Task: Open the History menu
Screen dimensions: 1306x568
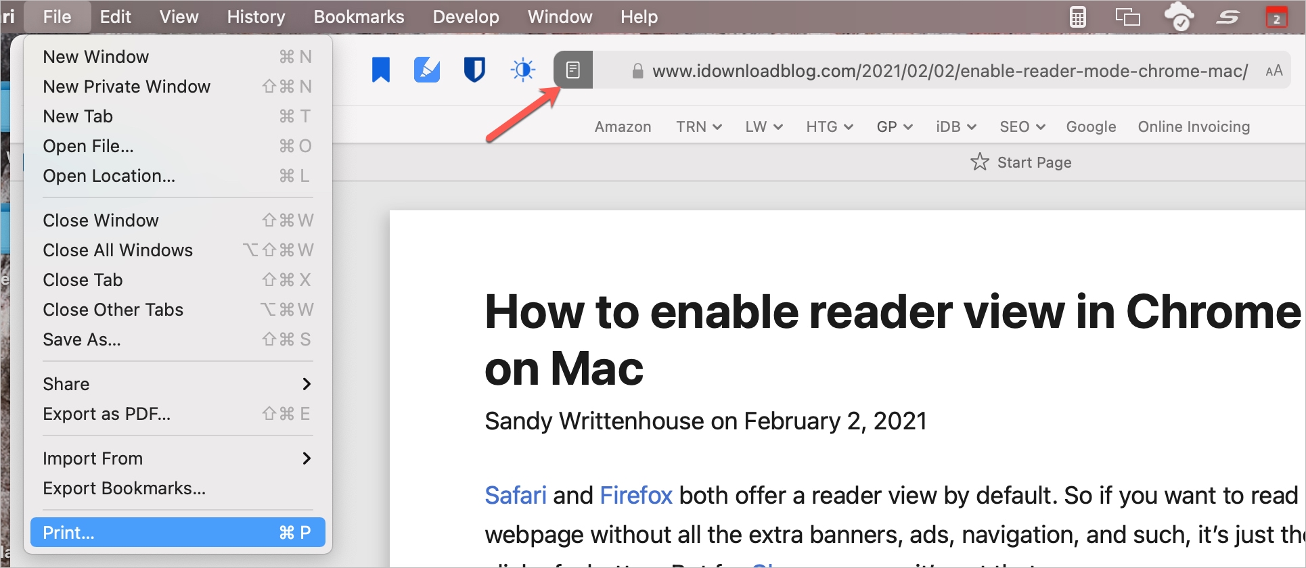Action: [x=256, y=17]
